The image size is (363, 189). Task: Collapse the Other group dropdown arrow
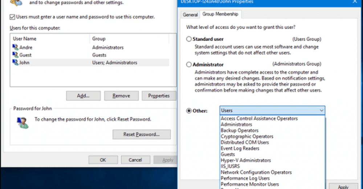[x=321, y=111]
